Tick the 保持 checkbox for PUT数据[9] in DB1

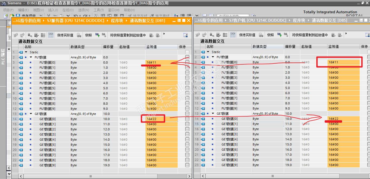[187, 109]
